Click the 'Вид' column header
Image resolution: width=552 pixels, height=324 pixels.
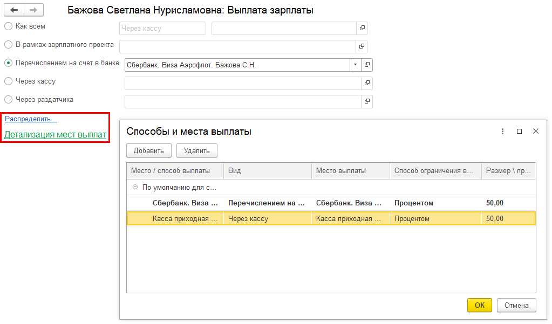[x=267, y=171]
